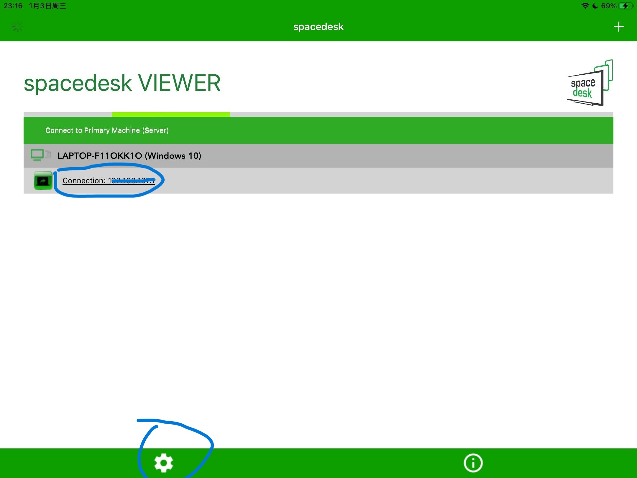Tap the spacedesk title in navigation bar
Viewport: 637px width, 478px height.
tap(318, 27)
